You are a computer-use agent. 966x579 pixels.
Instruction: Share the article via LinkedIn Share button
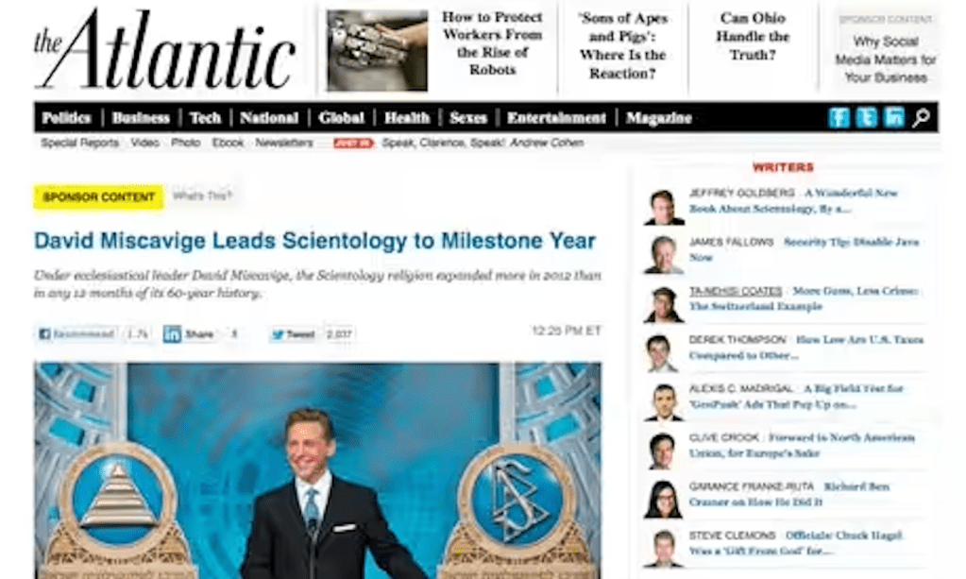189,333
